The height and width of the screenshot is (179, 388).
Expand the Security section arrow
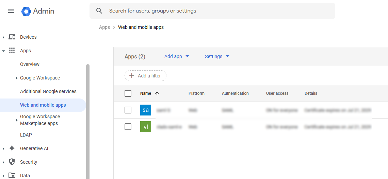pos(3,162)
